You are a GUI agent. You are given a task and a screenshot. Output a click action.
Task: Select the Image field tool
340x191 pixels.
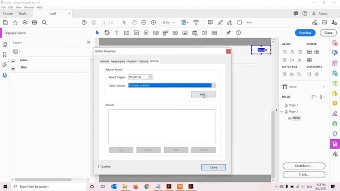[185, 33]
